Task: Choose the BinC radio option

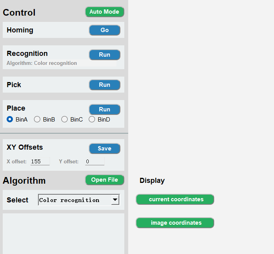Action: [x=64, y=120]
